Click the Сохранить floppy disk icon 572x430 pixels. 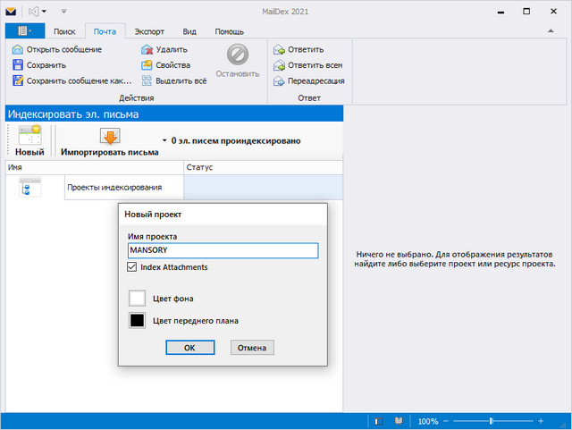(18, 65)
